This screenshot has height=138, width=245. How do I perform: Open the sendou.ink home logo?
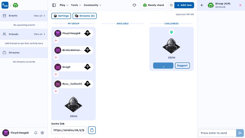[x=5, y=5]
